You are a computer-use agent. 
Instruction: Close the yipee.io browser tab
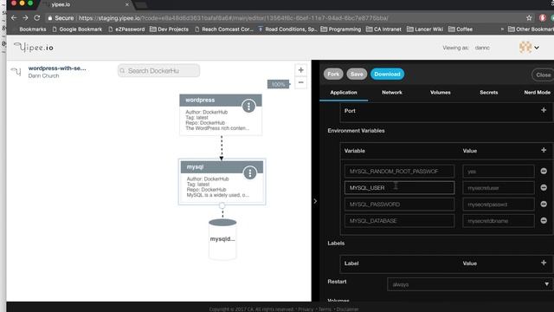click(x=127, y=4)
